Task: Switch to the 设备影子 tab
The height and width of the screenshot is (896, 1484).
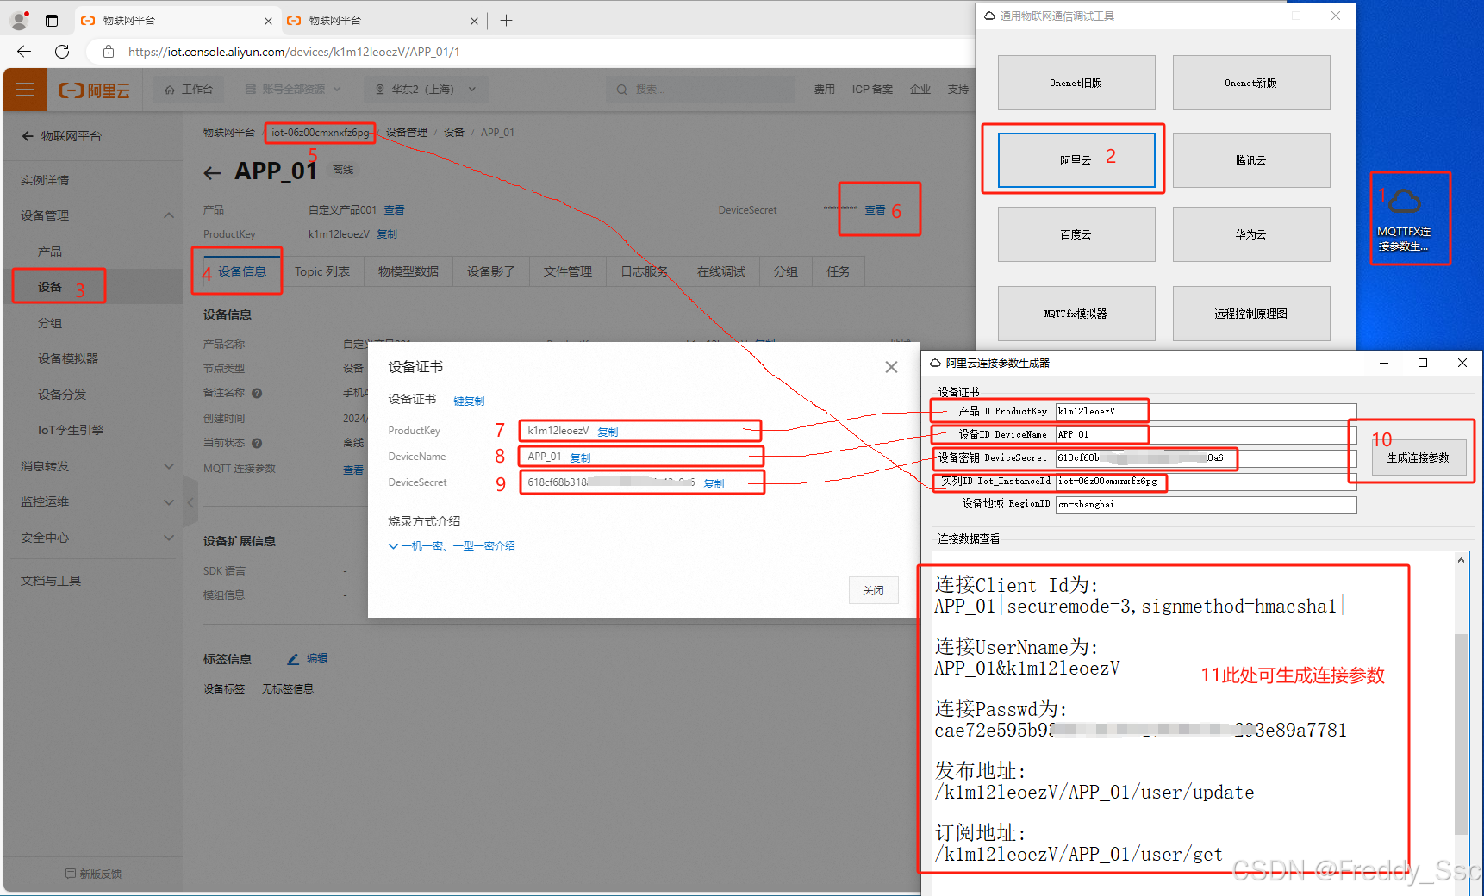Action: coord(491,271)
